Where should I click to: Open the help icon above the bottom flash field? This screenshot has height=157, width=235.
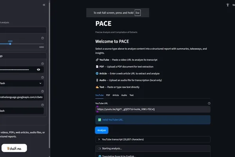click(43, 105)
